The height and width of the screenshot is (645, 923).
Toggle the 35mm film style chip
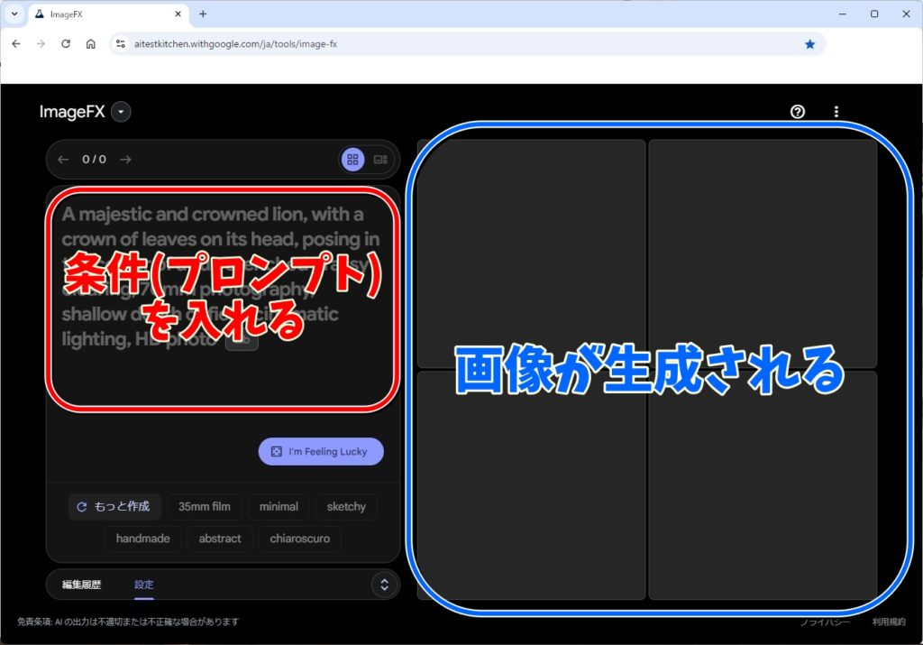(x=205, y=507)
